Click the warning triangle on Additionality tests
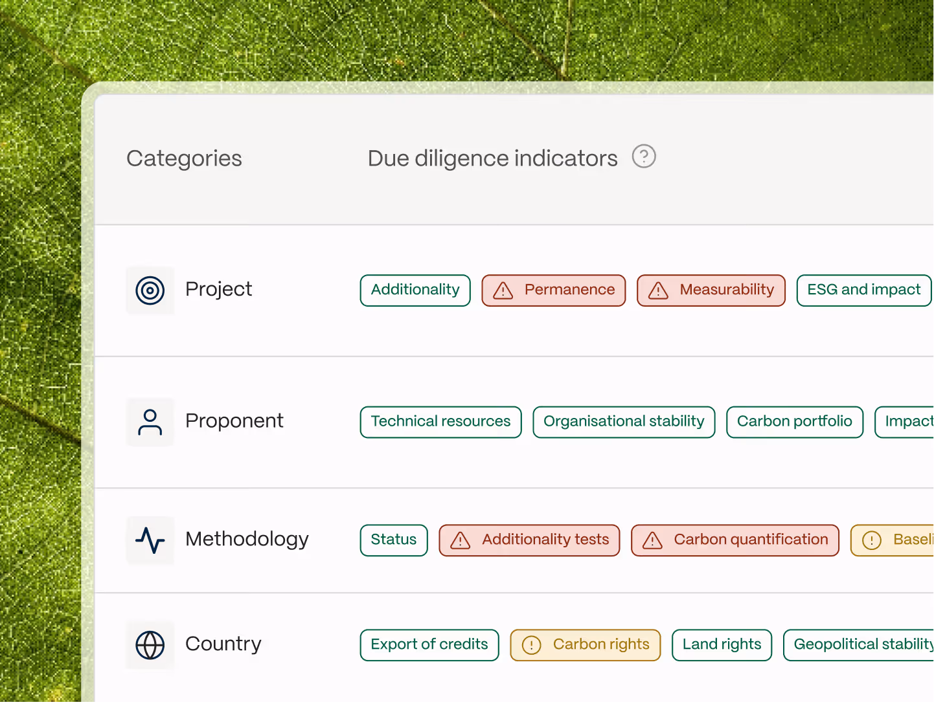Viewport: 934px width, 702px height. coord(461,540)
